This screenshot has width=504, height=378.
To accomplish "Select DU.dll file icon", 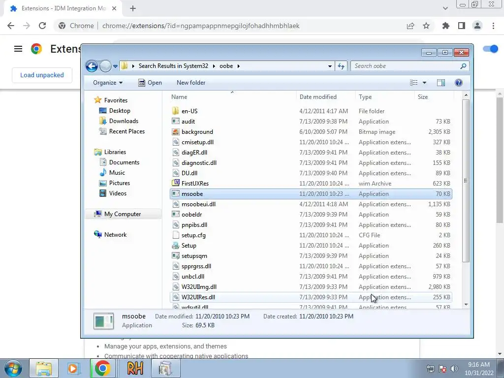I will tap(176, 173).
